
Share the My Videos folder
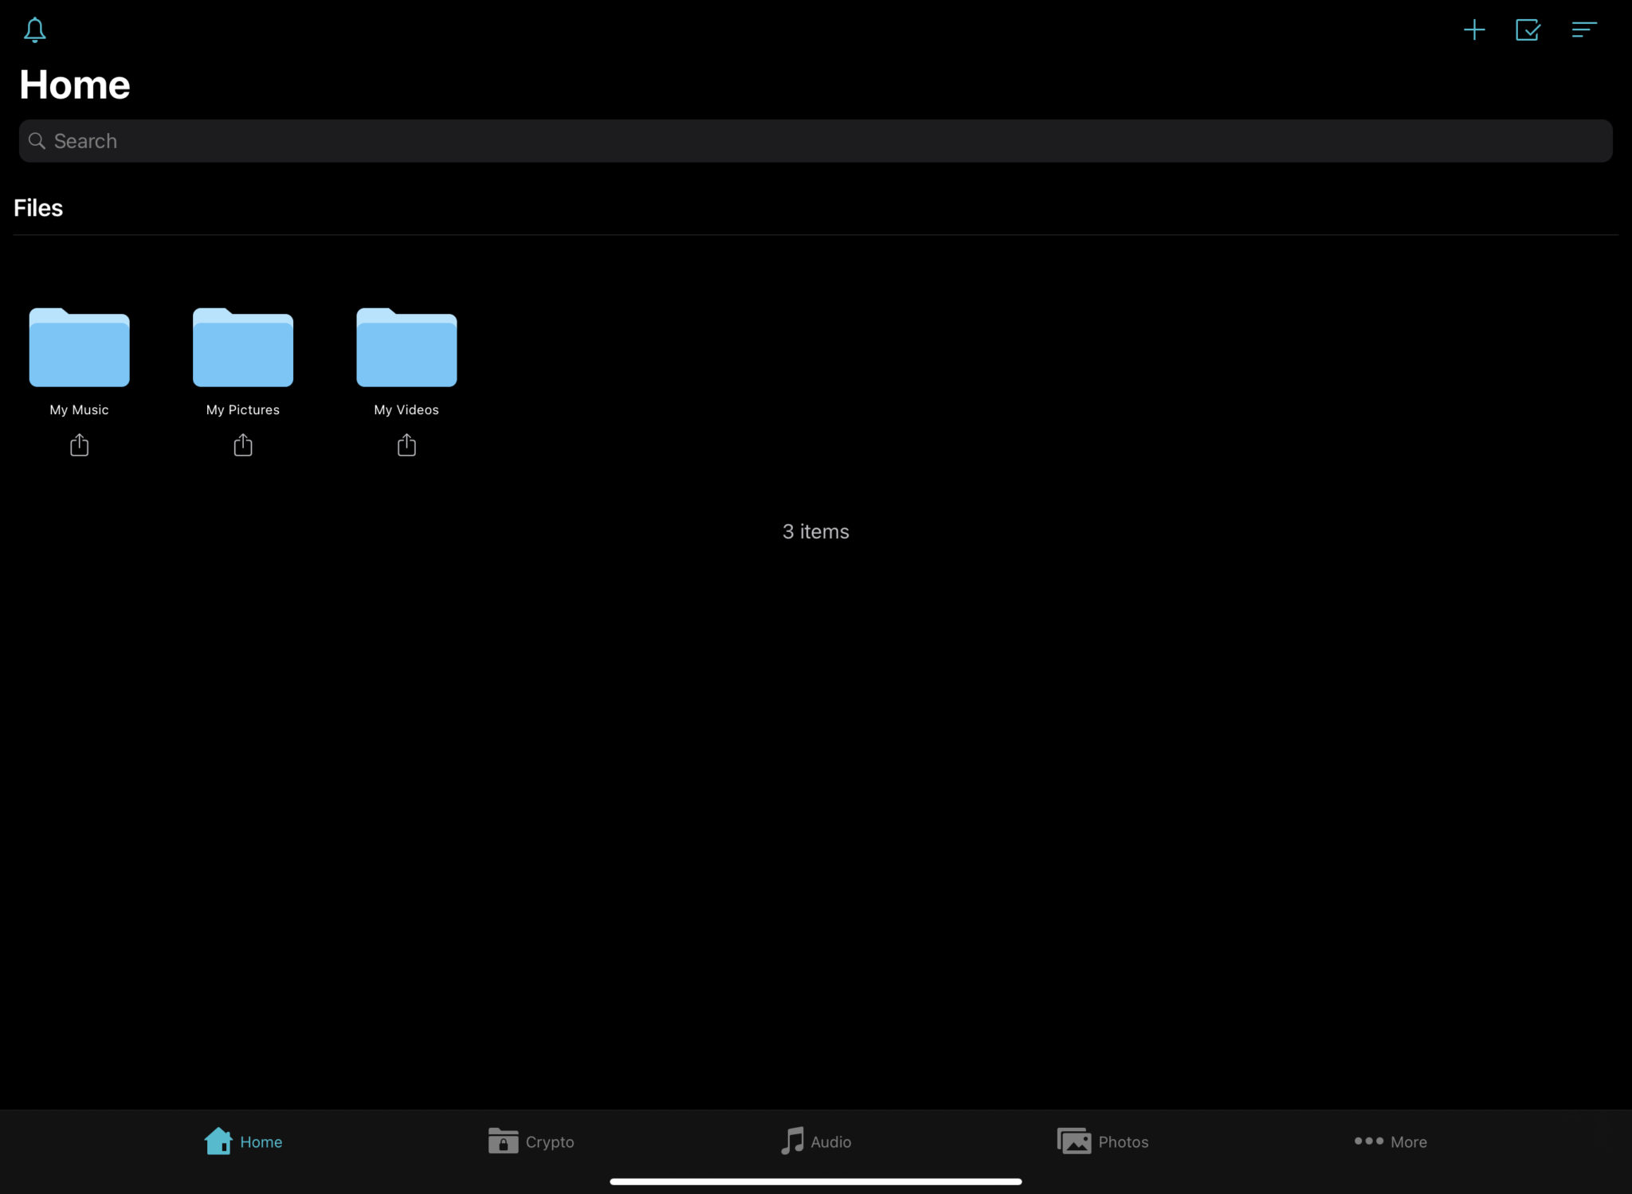click(x=406, y=444)
